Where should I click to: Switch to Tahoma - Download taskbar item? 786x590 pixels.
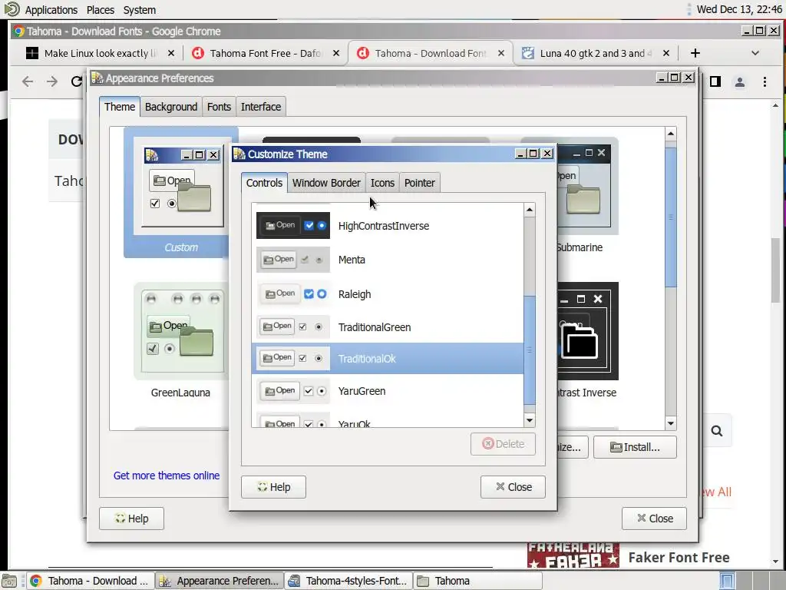pyautogui.click(x=90, y=581)
